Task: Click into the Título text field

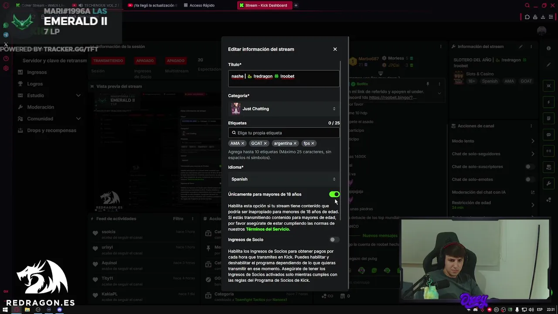Action: [283, 78]
